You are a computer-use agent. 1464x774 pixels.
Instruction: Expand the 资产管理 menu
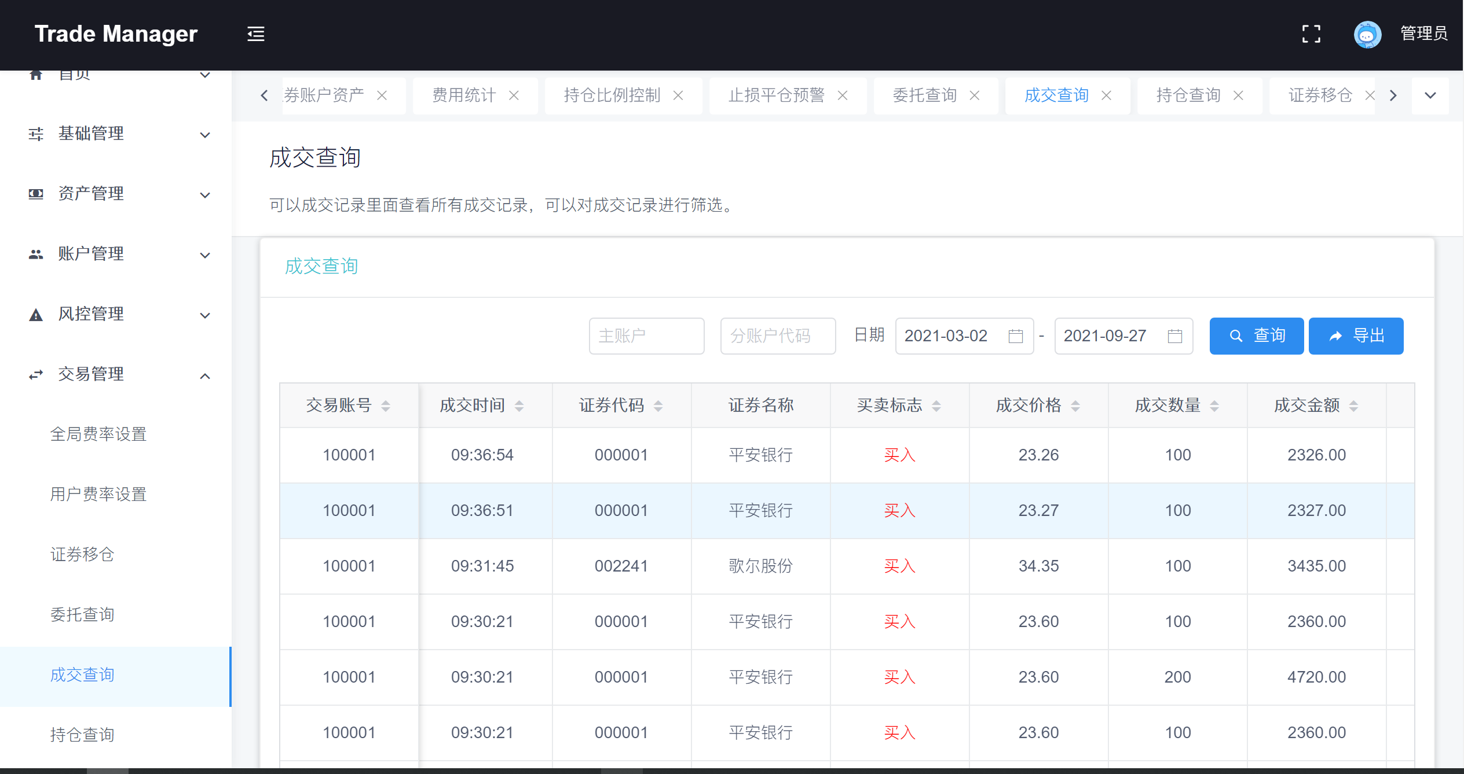[204, 196]
